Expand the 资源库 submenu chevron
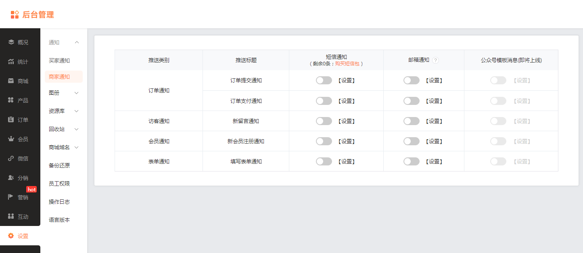 coord(77,111)
